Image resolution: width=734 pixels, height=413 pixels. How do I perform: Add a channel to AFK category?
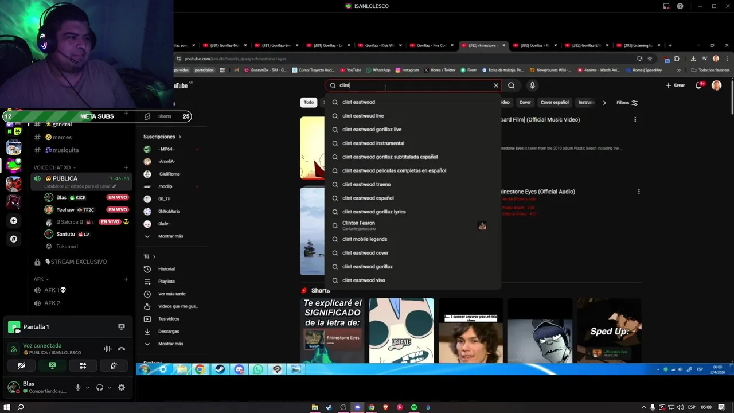[126, 279]
